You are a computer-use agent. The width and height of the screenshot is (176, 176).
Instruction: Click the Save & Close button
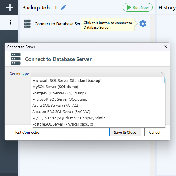pos(125,132)
